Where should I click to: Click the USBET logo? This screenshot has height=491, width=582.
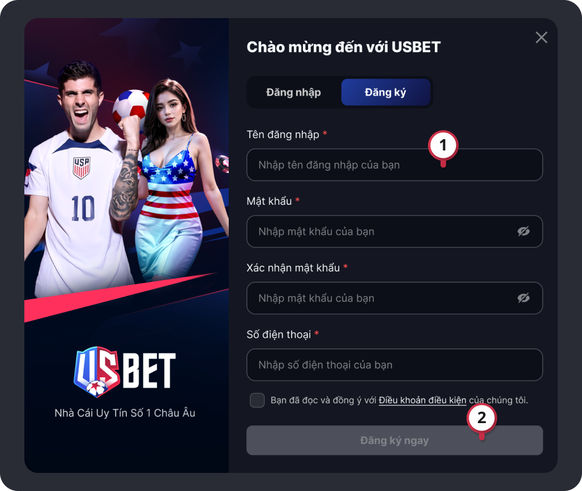click(125, 371)
